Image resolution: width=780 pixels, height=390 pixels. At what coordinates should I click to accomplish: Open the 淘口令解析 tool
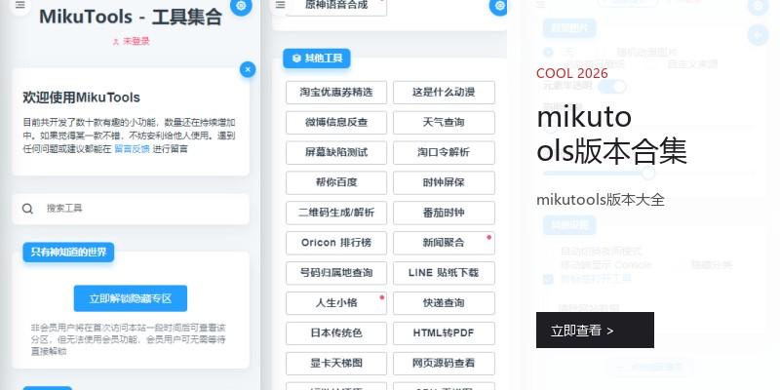[x=444, y=153]
